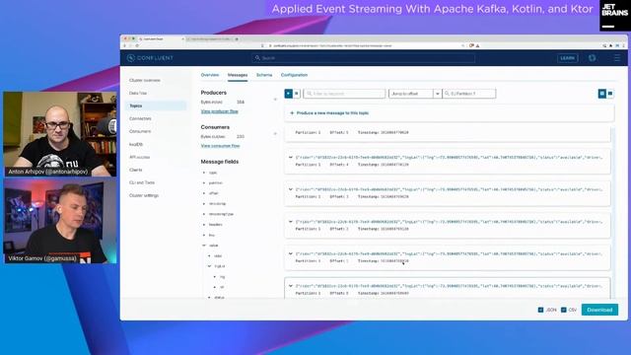
Task: Switch to the second browser tab
Action: click(211, 39)
